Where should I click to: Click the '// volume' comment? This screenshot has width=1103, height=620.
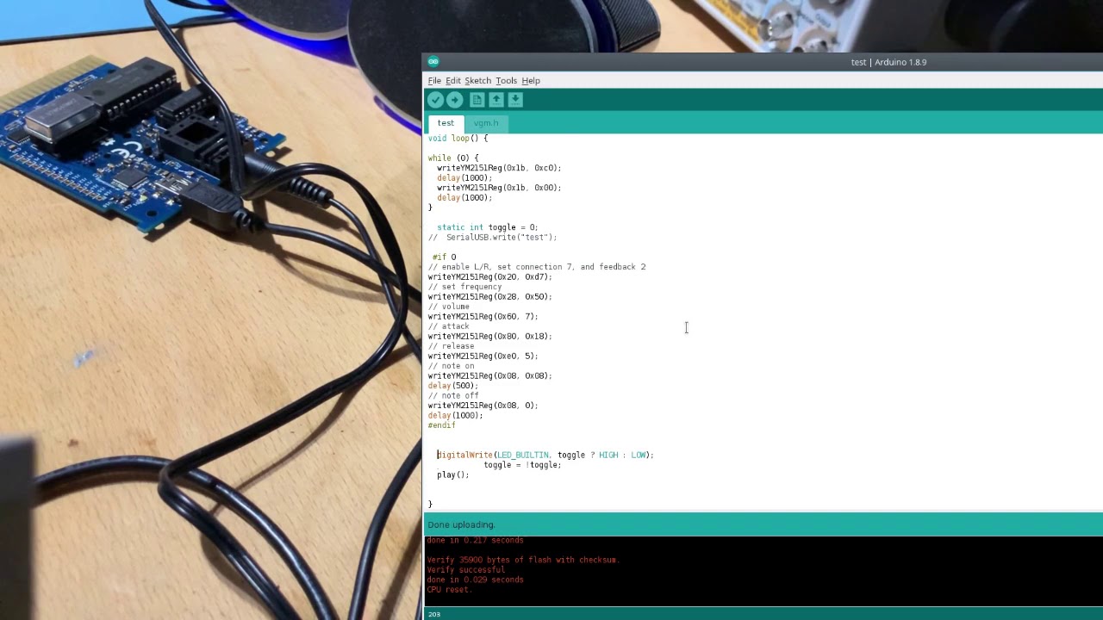[448, 307]
